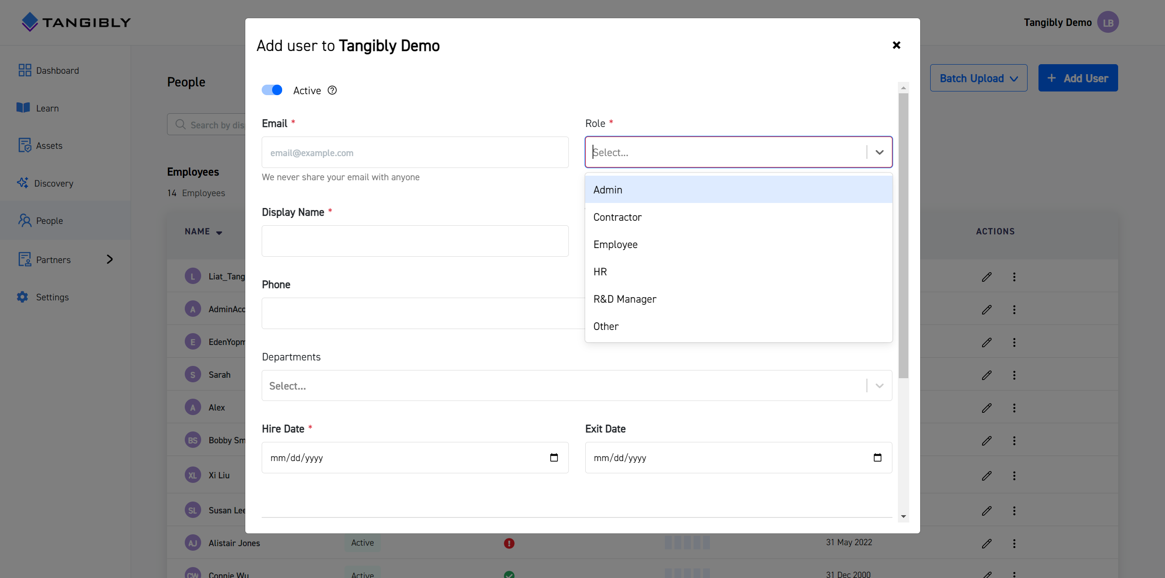The height and width of the screenshot is (578, 1165).
Task: Click Alistair Jones 31 May 2022 date
Action: pos(849,542)
